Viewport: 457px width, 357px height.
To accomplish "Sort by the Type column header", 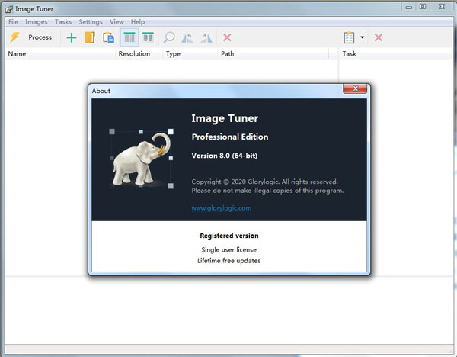I will (x=190, y=53).
